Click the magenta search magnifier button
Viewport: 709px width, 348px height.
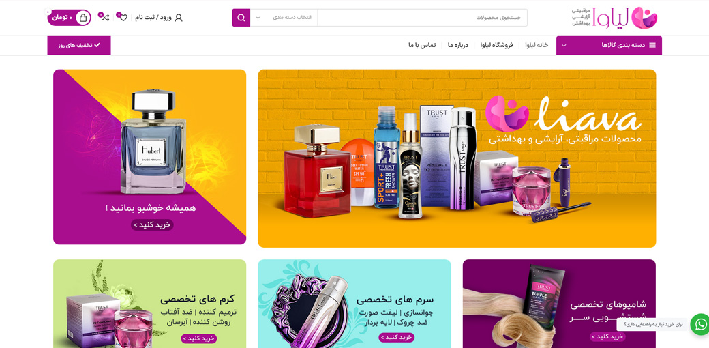(x=241, y=18)
